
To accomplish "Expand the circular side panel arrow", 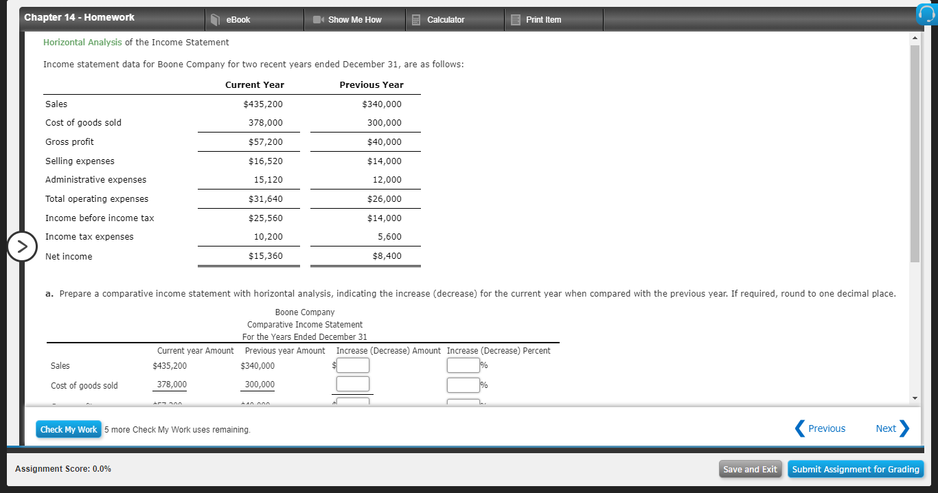I will click(22, 246).
